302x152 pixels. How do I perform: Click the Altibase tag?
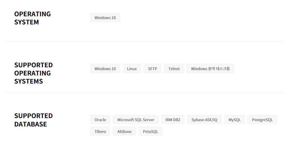click(124, 132)
